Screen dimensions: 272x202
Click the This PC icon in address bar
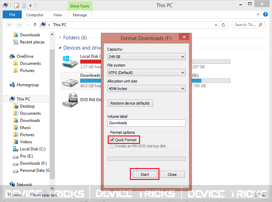point(43,25)
